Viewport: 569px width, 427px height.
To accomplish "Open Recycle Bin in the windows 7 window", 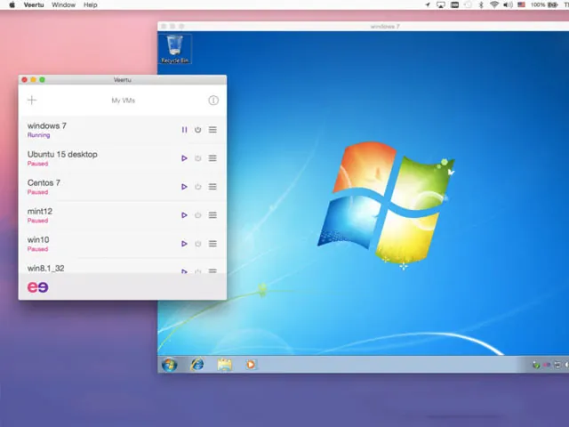I will click(175, 49).
